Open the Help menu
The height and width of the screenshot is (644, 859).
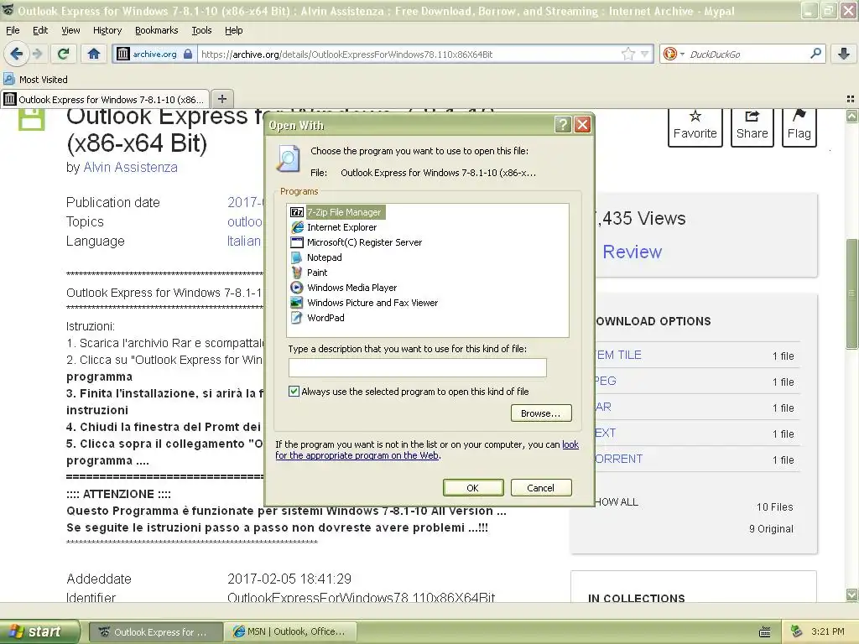(x=233, y=30)
